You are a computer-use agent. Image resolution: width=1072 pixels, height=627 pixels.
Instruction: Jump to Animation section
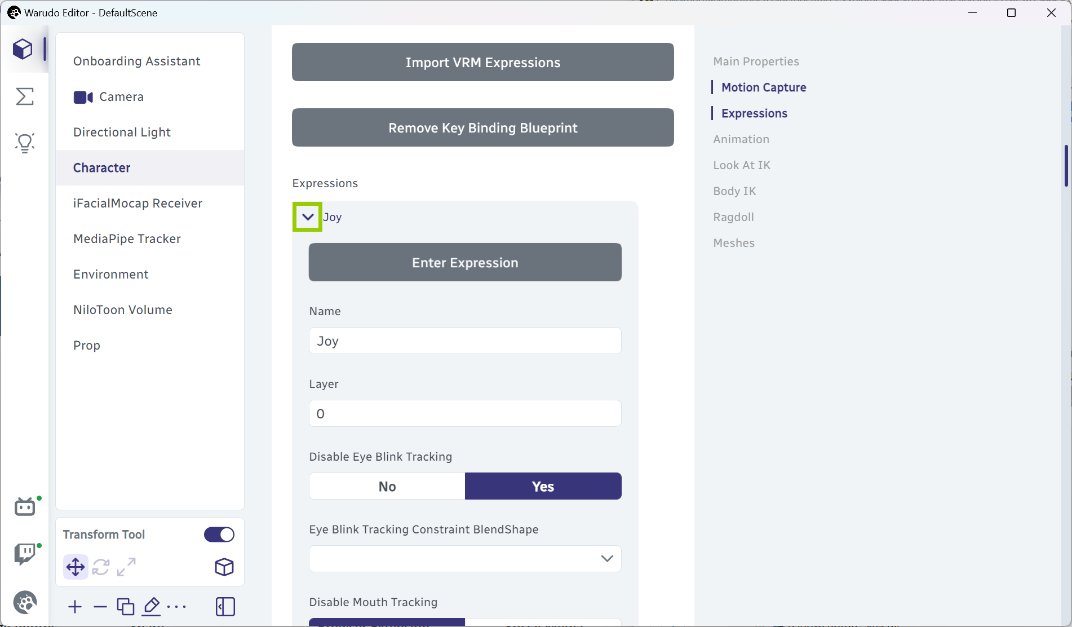point(741,139)
